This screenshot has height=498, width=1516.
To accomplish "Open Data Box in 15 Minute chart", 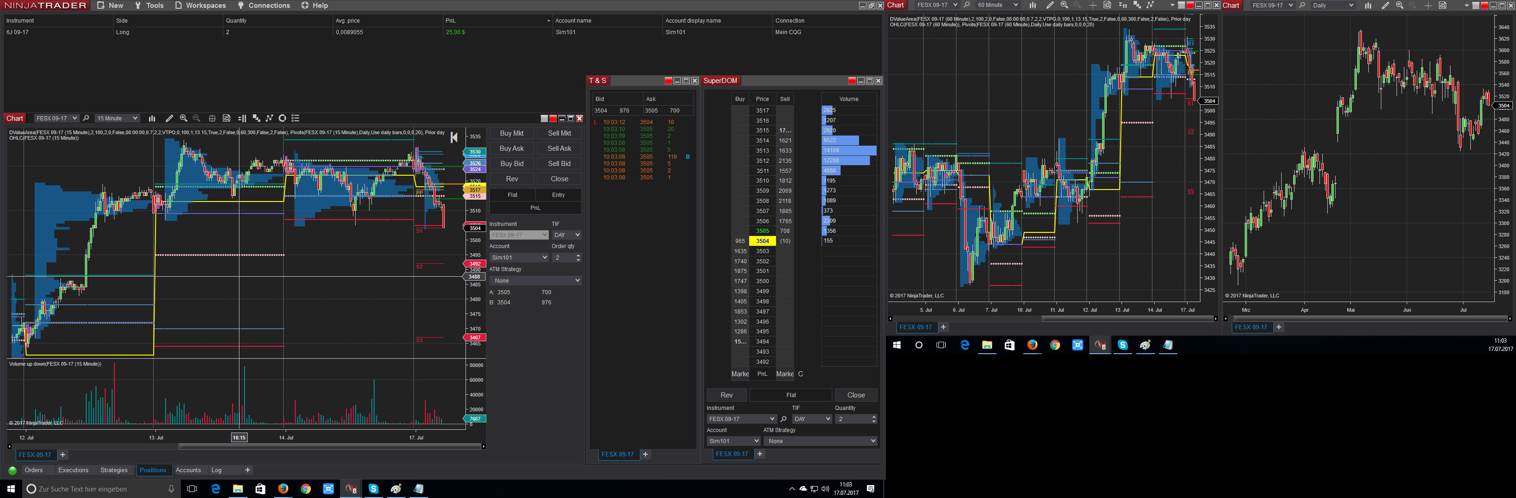I will 227,118.
